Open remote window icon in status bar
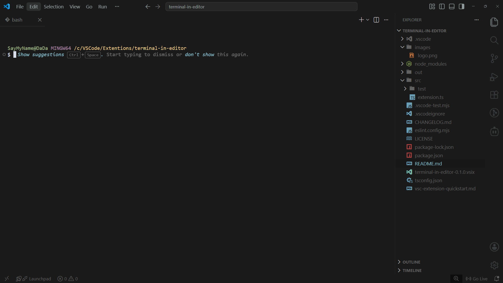 (7, 279)
